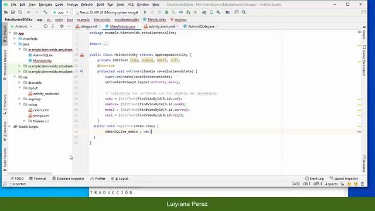Screen dimensions: 375x211
Task: Open the Database Inspector tool window
Action: click(x=69, y=178)
